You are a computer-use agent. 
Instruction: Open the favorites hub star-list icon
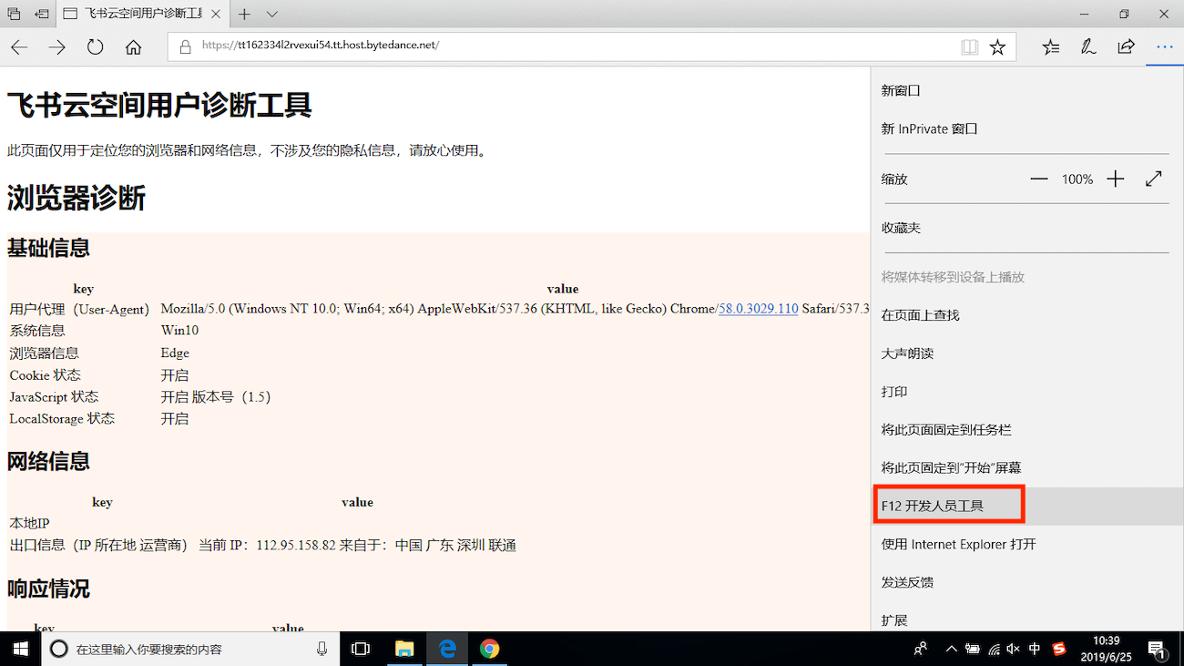pos(1051,47)
